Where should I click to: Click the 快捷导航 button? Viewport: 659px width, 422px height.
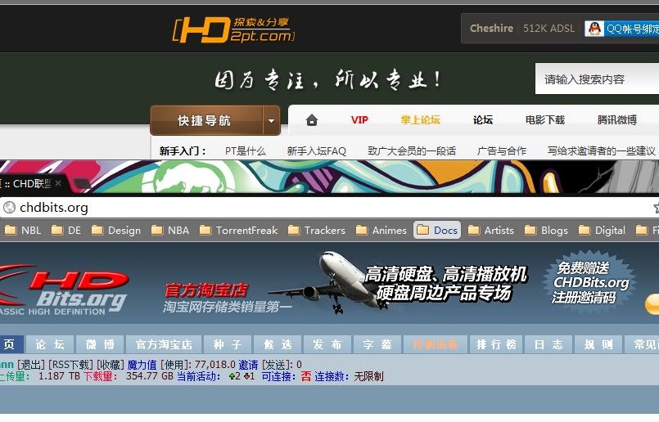click(206, 120)
